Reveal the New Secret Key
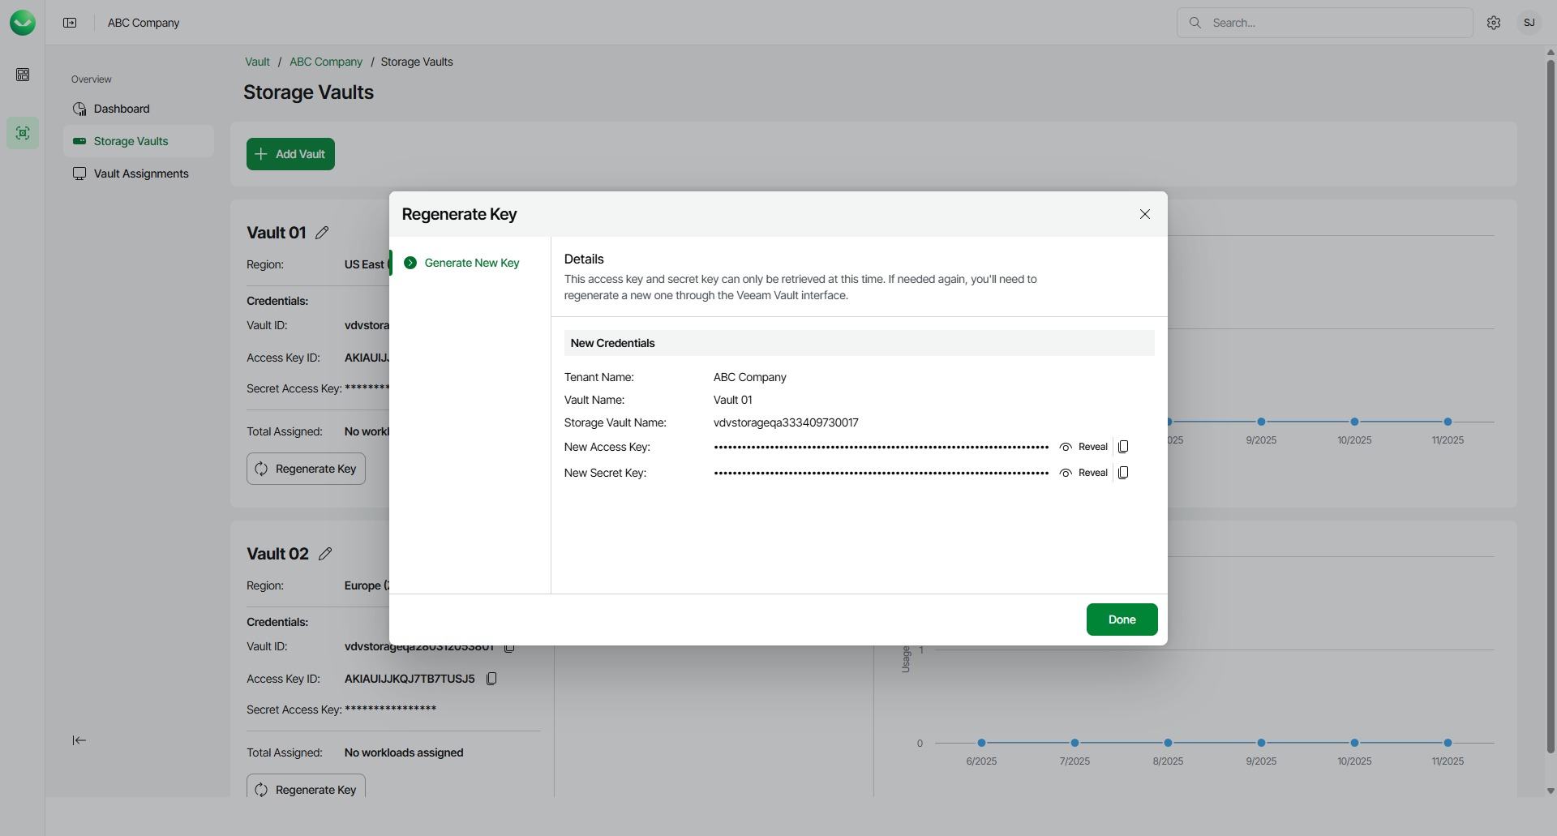1557x836 pixels. coord(1084,473)
